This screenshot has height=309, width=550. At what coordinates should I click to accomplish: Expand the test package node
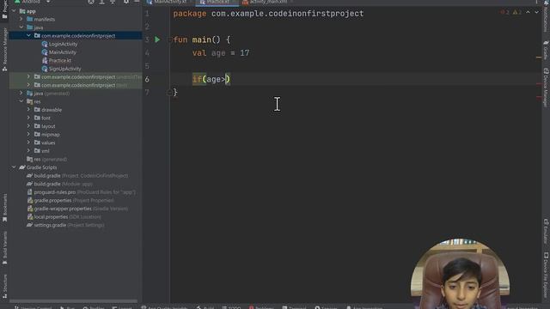28,85
